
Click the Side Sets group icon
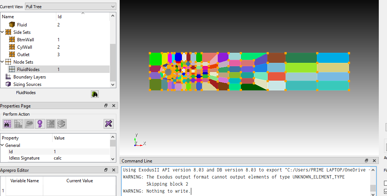click(x=8, y=32)
